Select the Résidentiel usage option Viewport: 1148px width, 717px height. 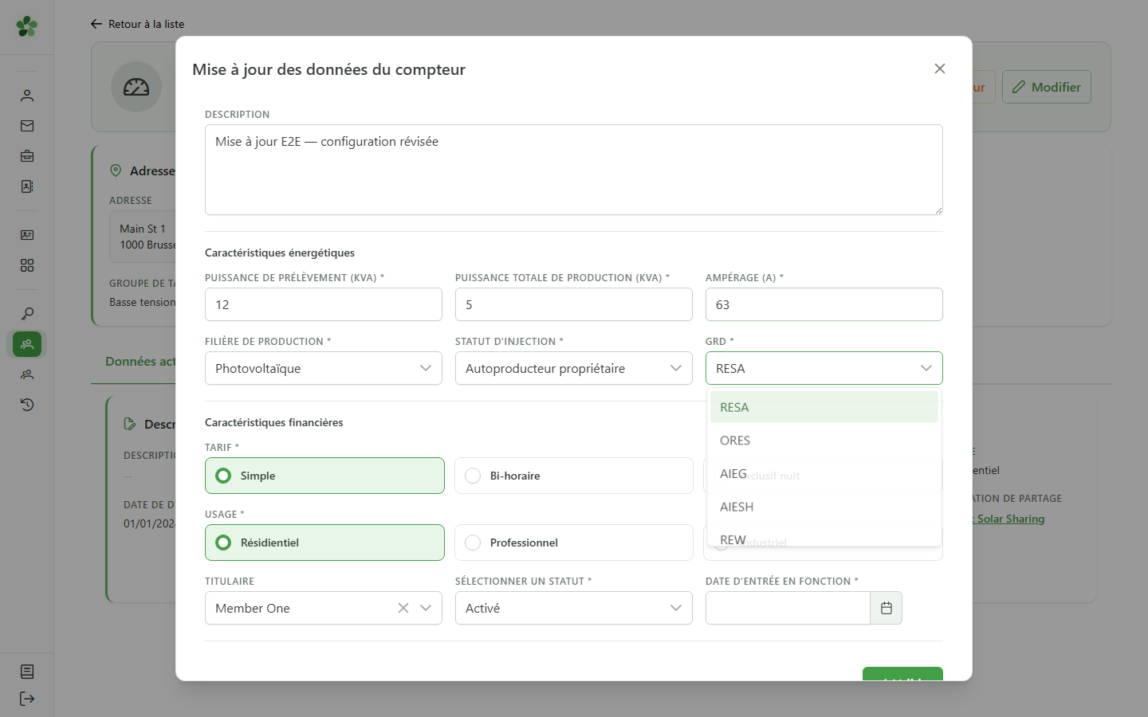[324, 543]
